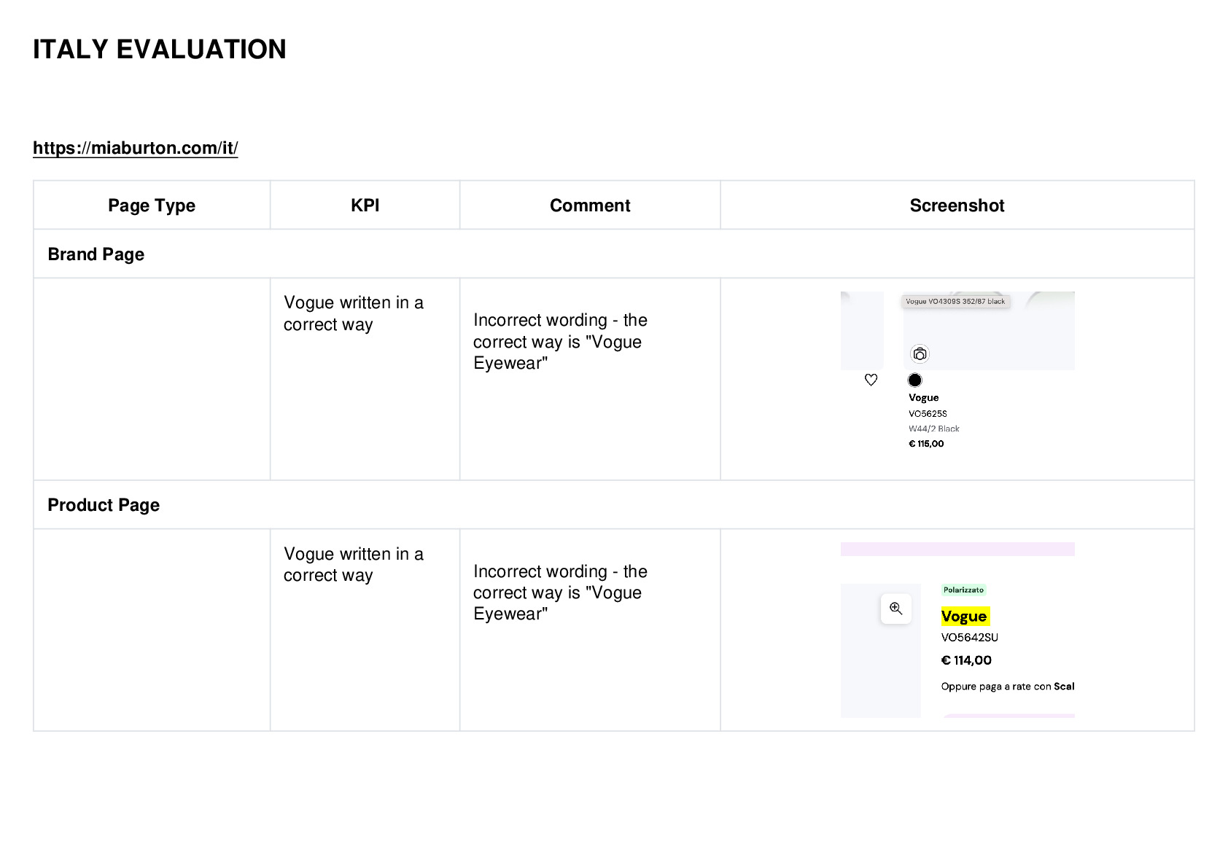1228x868 pixels.
Task: Click the magnifier zoom icon
Action: coord(896,609)
